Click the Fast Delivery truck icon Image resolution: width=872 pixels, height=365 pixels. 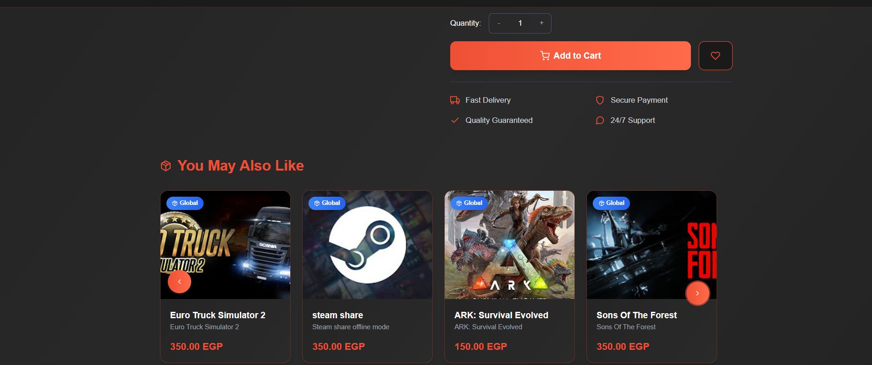[455, 100]
